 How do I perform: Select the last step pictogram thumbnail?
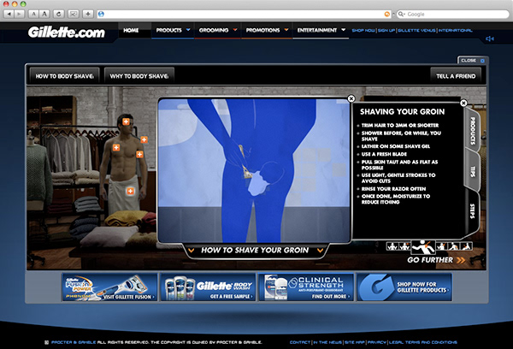click(x=466, y=245)
